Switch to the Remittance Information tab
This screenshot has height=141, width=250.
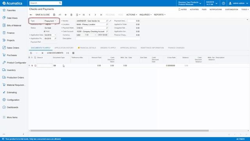[152, 48]
